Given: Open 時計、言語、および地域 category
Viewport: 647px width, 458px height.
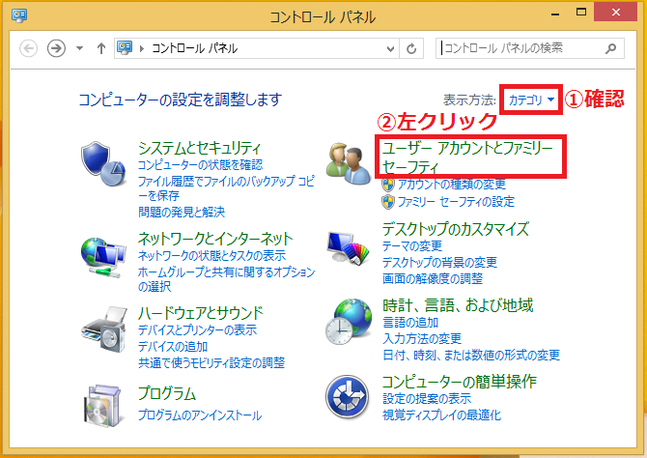Looking at the screenshot, I should [458, 305].
